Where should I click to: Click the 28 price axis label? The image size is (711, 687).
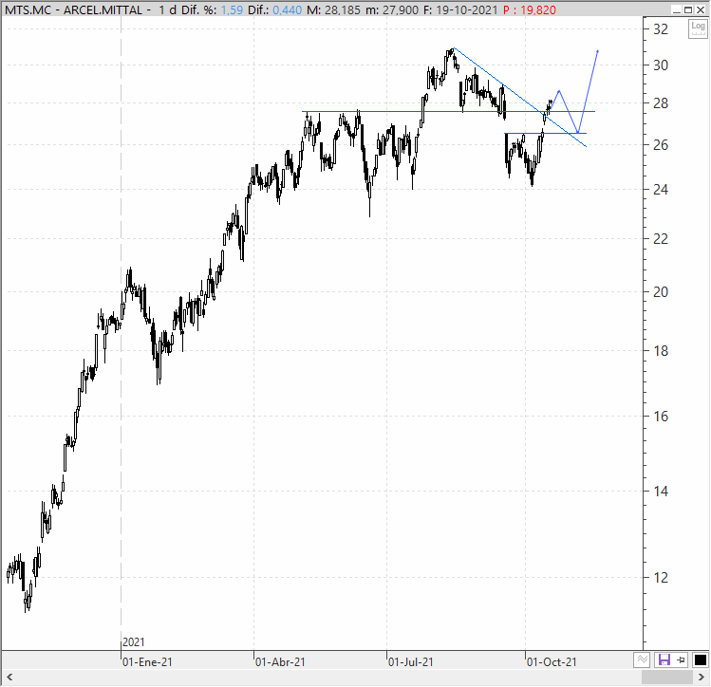(661, 103)
